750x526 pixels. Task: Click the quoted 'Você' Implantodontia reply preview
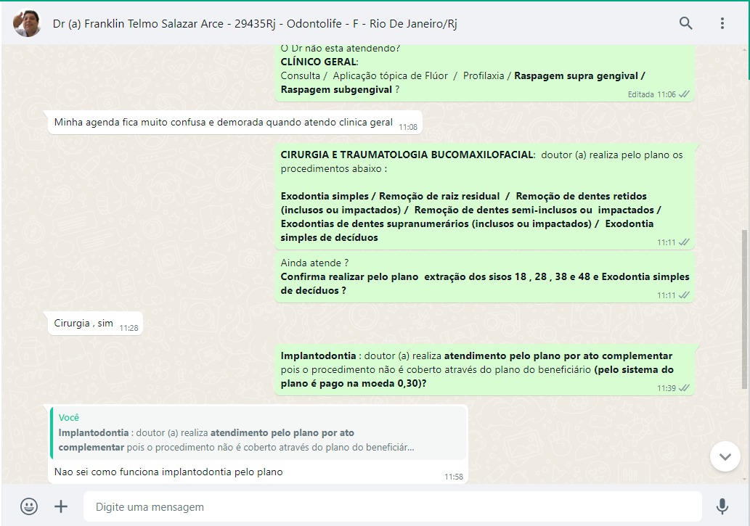coord(258,432)
